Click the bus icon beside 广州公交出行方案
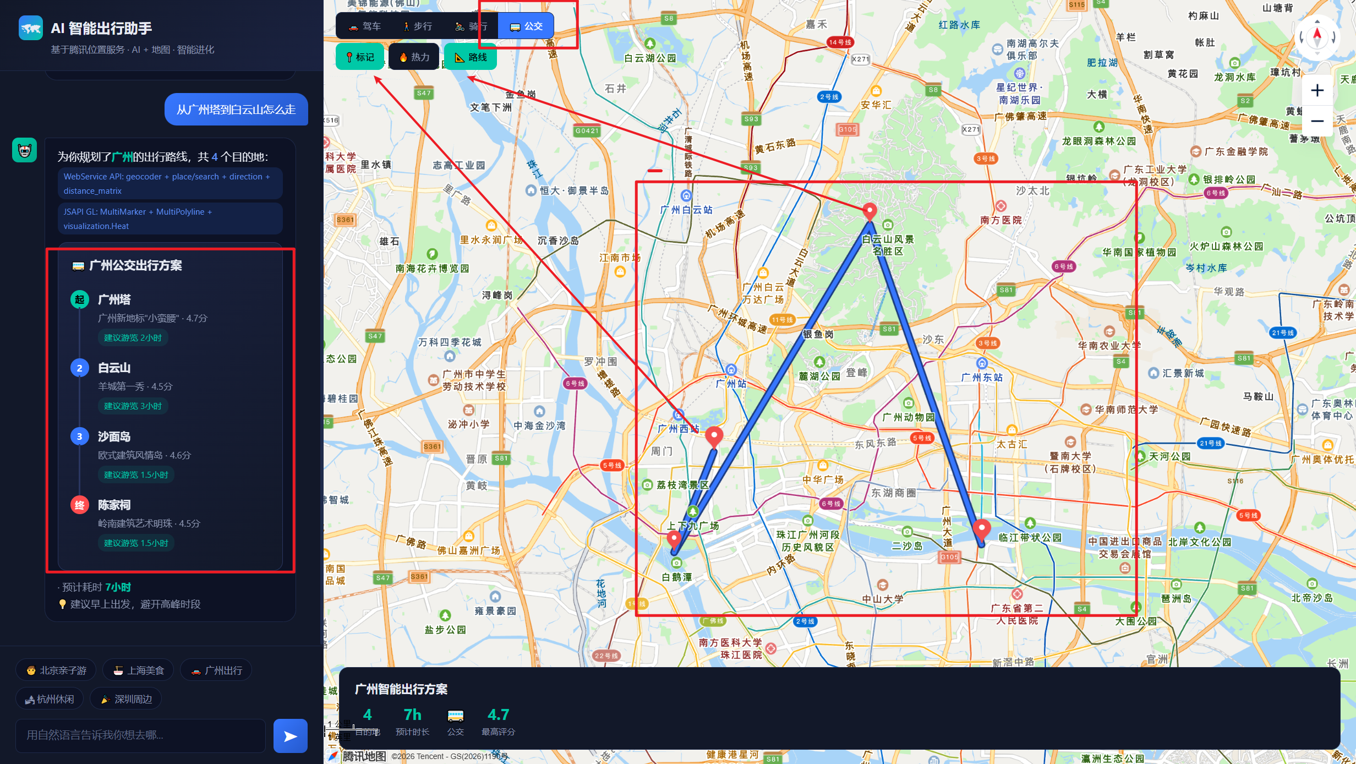Viewport: 1356px width, 764px height. coord(78,266)
